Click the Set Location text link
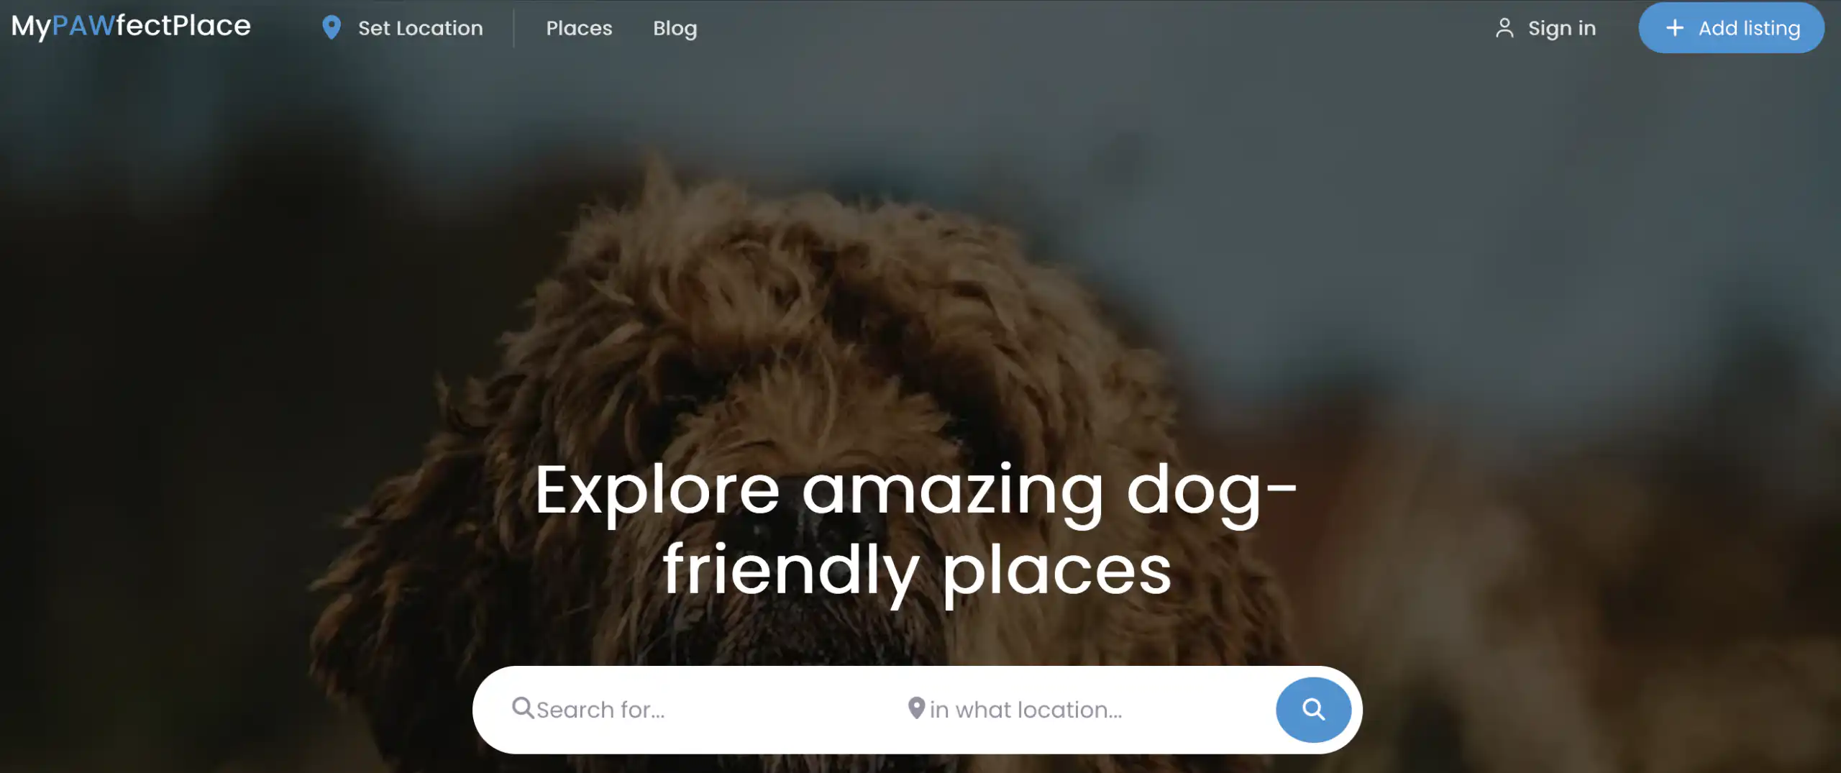 pyautogui.click(x=421, y=28)
